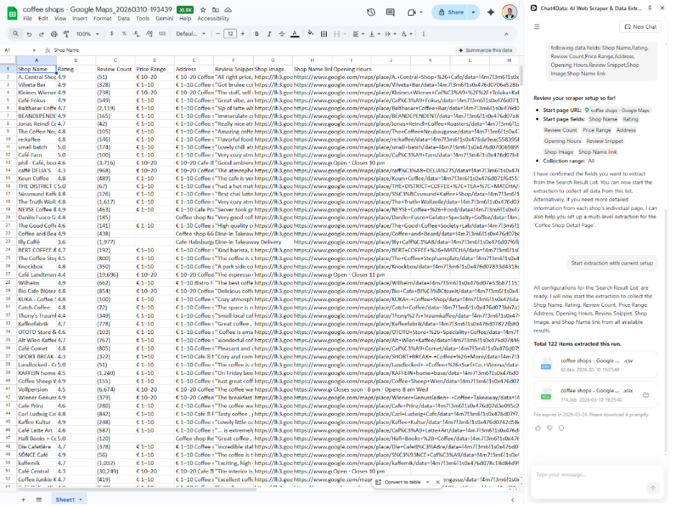Open the fill color picker
Screen dimensions: 676x508
point(310,34)
